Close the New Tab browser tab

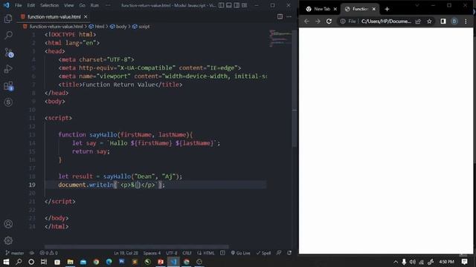335,9
